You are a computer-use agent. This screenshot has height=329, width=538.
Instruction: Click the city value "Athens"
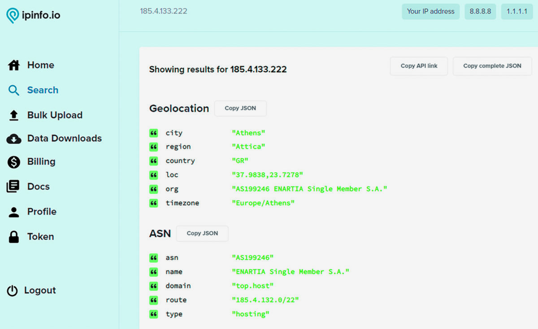pos(249,133)
